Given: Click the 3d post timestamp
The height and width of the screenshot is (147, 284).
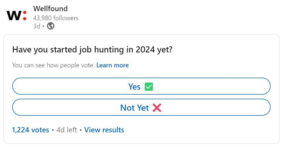Looking at the screenshot, I should (37, 26).
